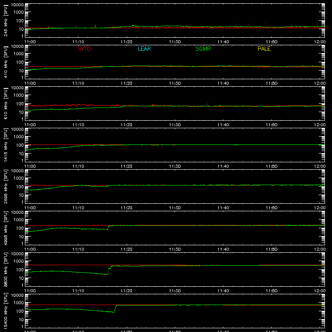Click the 11:40 tick under the 610 MHz plot

click(x=223, y=125)
